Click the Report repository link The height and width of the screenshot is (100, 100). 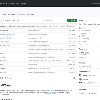pos(84,44)
